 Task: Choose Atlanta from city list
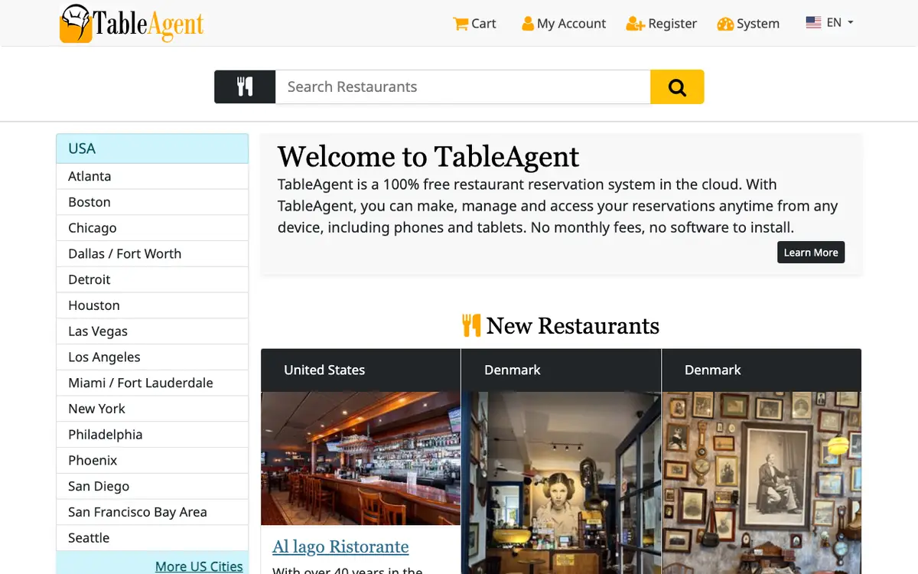152,176
